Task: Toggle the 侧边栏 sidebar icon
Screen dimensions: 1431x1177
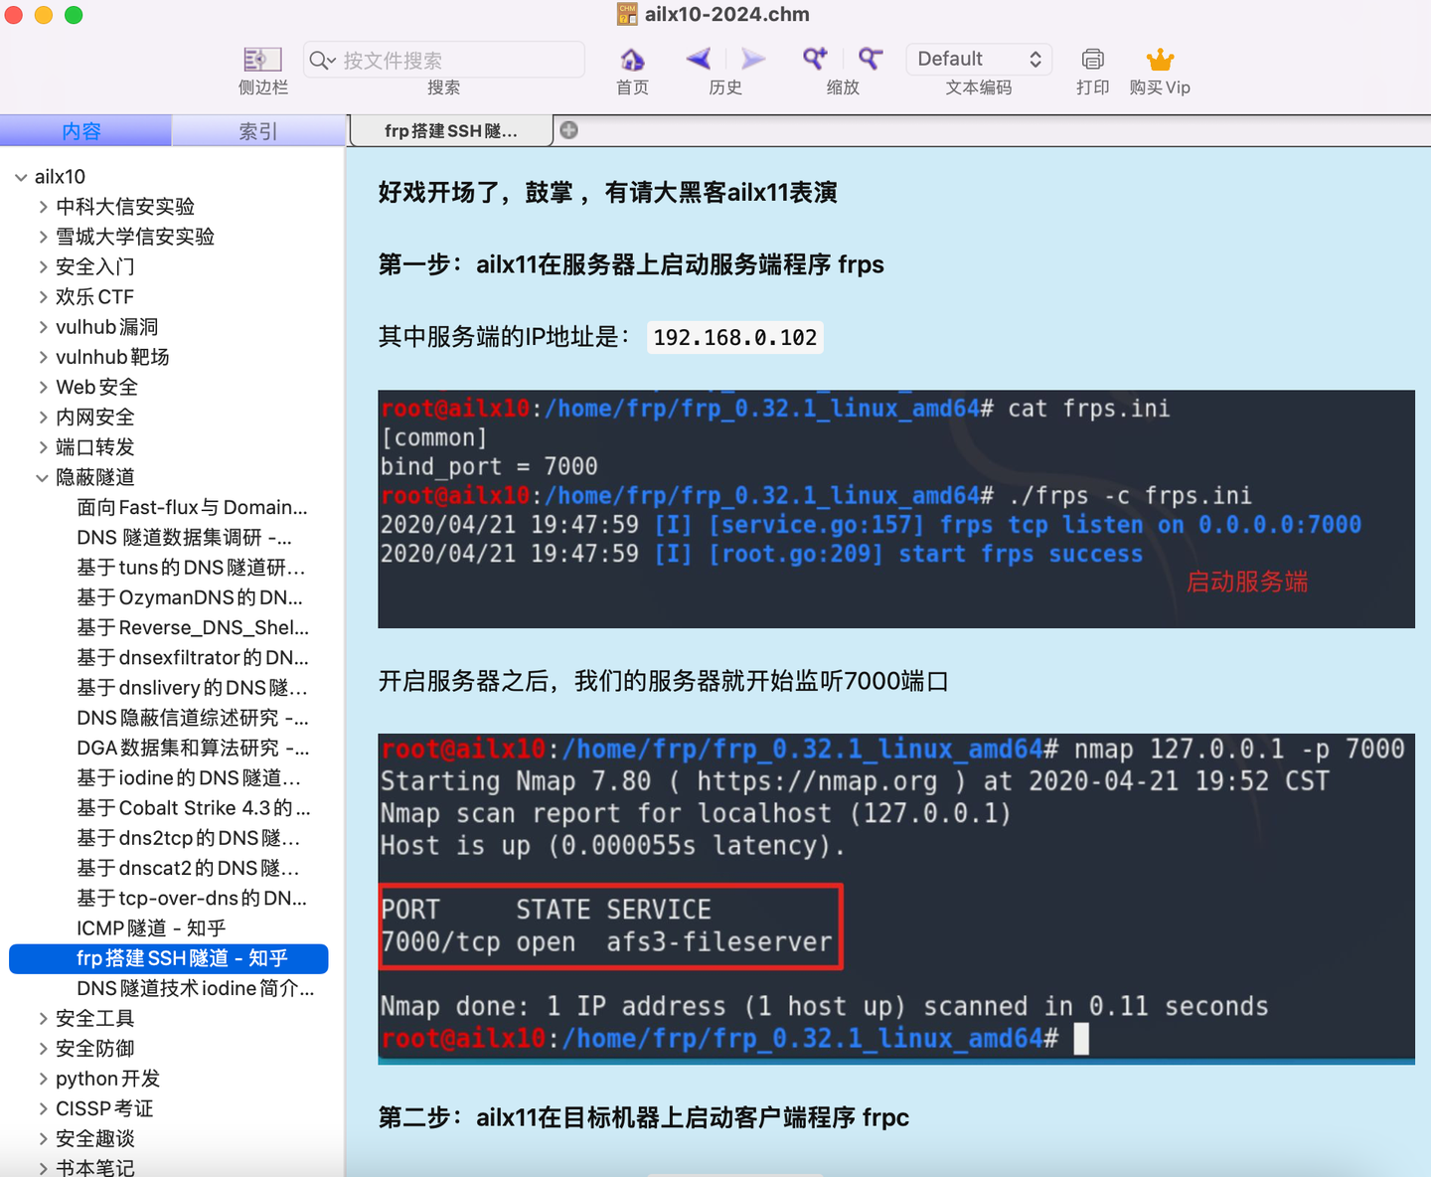Action: pos(261,60)
